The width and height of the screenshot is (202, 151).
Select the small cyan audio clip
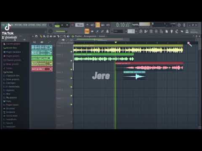pos(134,75)
